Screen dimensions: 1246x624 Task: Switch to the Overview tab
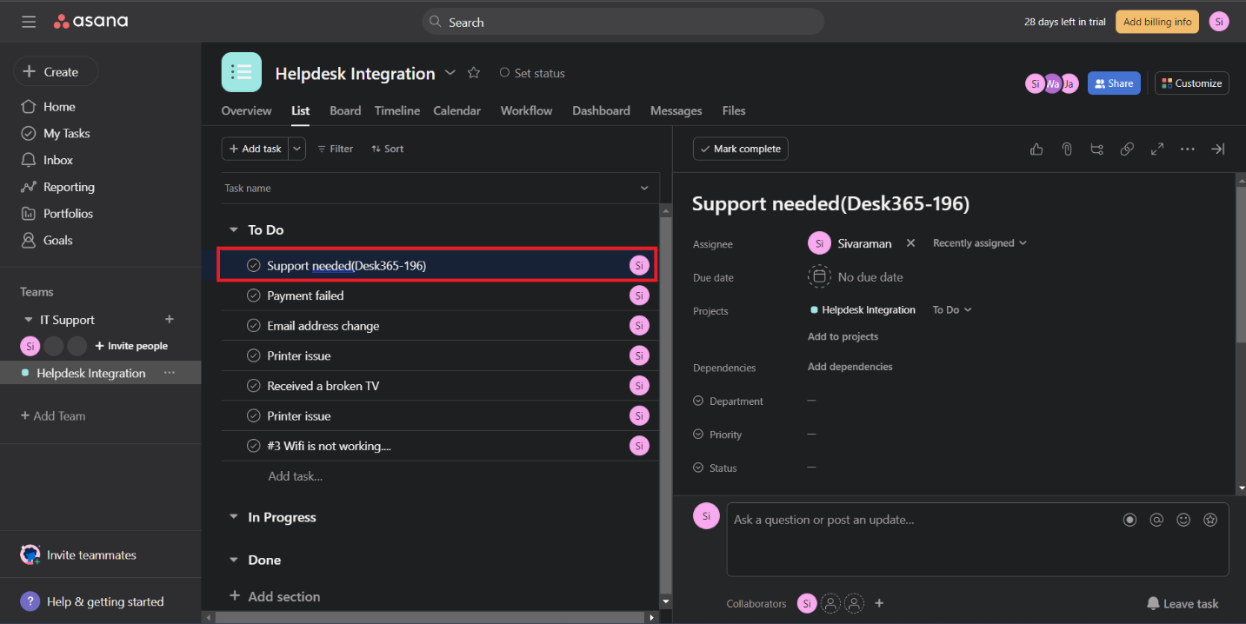[x=246, y=110]
